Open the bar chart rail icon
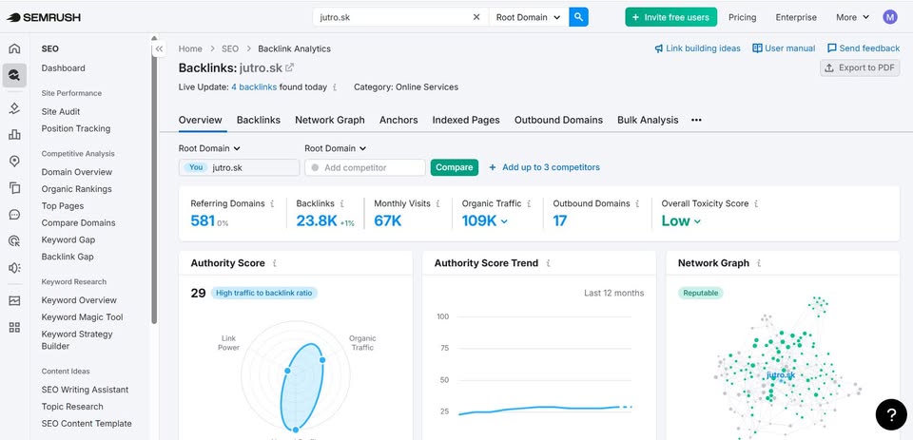 pyautogui.click(x=14, y=134)
